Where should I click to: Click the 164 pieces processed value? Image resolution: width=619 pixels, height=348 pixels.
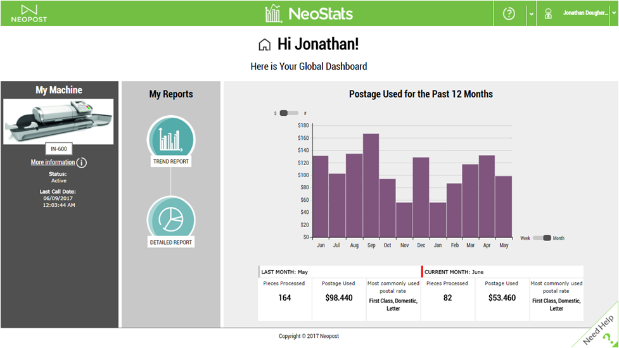tap(284, 298)
